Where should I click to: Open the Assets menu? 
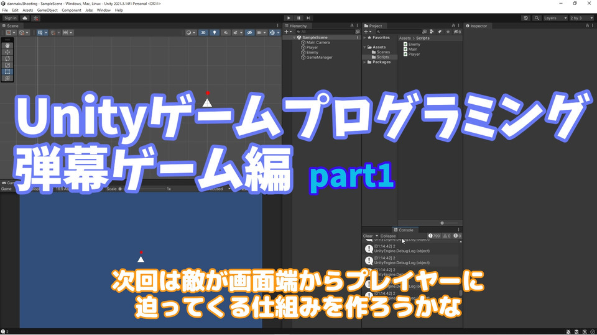[28, 11]
